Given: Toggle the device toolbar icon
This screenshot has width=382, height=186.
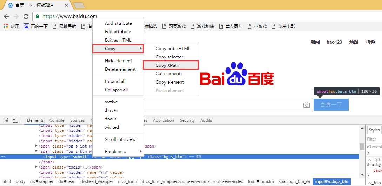Looking at the screenshot, I should 15,120.
